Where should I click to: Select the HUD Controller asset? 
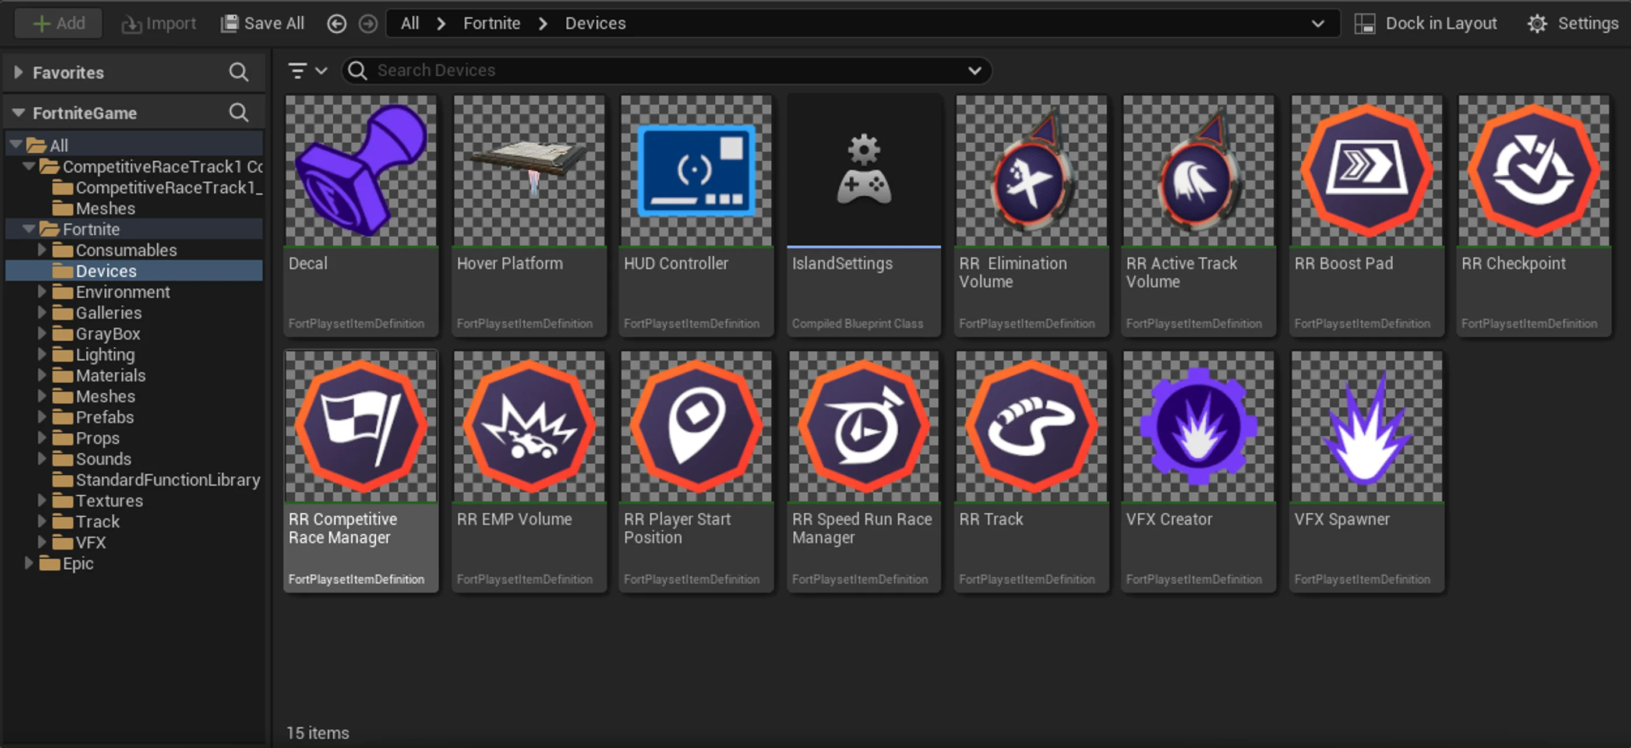[x=696, y=216]
